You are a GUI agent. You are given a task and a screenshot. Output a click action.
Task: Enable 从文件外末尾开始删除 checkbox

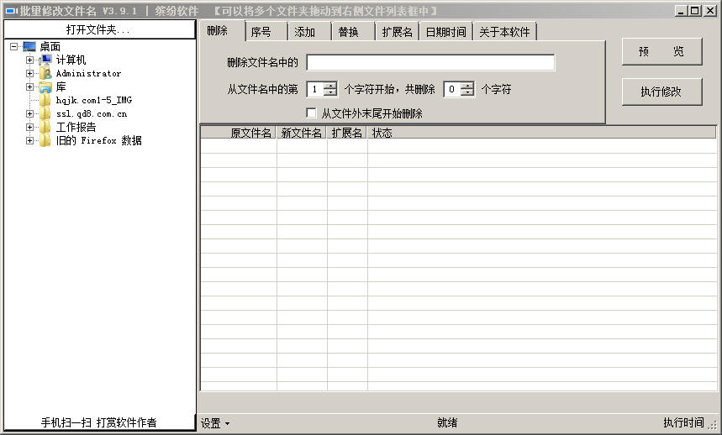pos(312,113)
